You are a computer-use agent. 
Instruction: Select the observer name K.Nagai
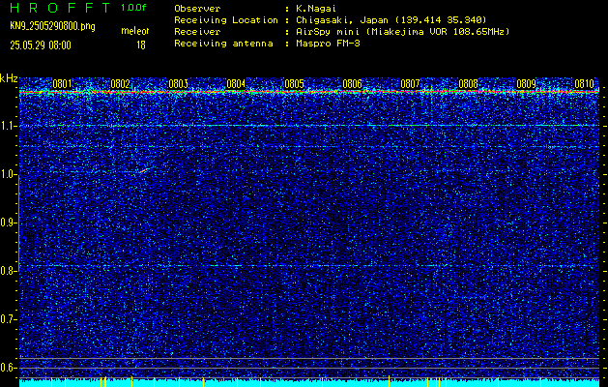pyautogui.click(x=316, y=9)
